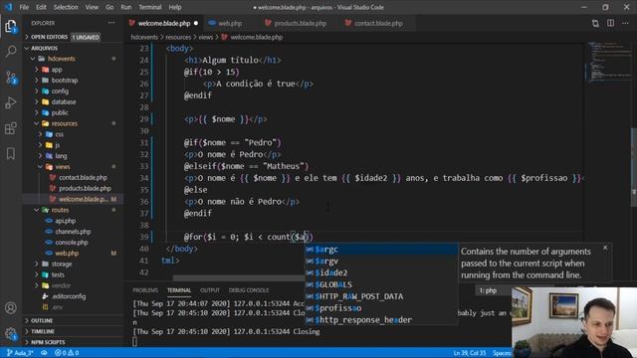
Task: Open the Run and Debug view
Action: click(x=11, y=102)
